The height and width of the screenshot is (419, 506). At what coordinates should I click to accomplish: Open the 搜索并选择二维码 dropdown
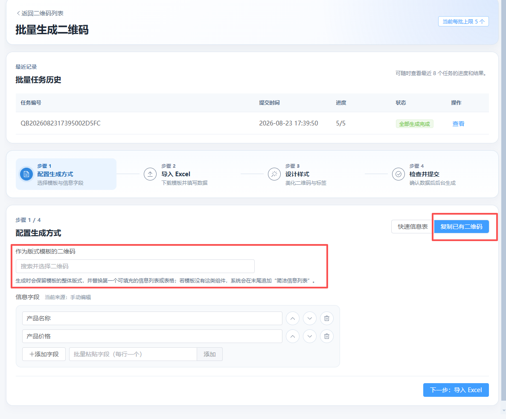point(135,266)
